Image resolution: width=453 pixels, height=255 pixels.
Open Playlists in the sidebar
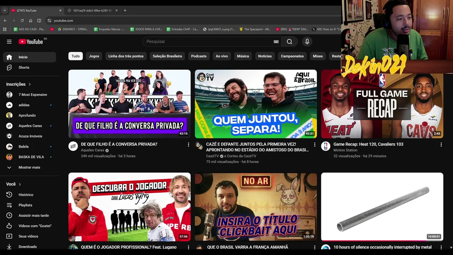30,205
